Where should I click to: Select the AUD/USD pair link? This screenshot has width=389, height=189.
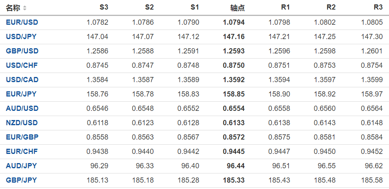click(x=22, y=108)
